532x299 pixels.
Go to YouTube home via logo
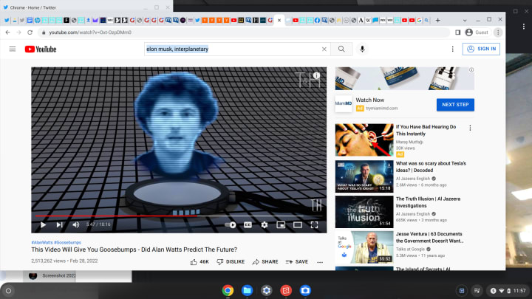click(x=41, y=49)
